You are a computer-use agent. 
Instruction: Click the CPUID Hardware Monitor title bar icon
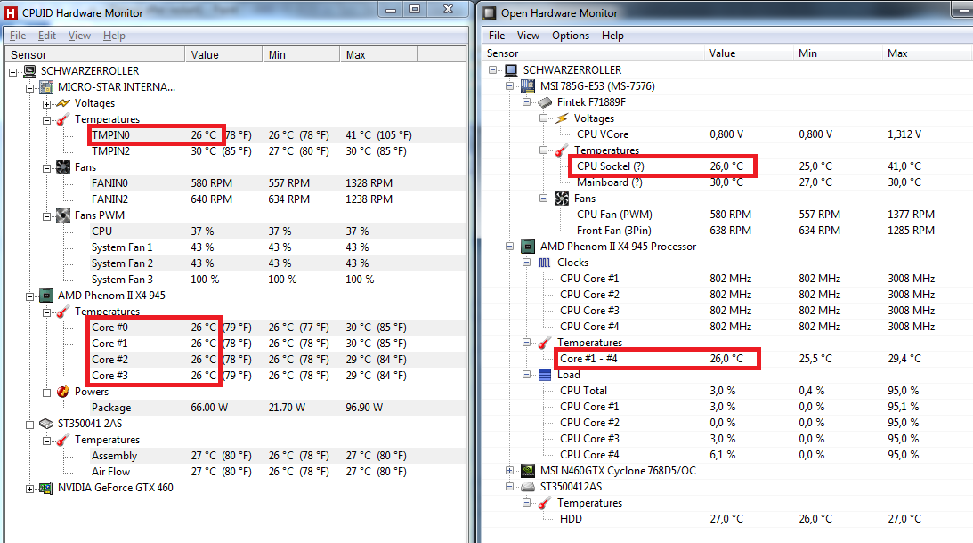point(10,12)
